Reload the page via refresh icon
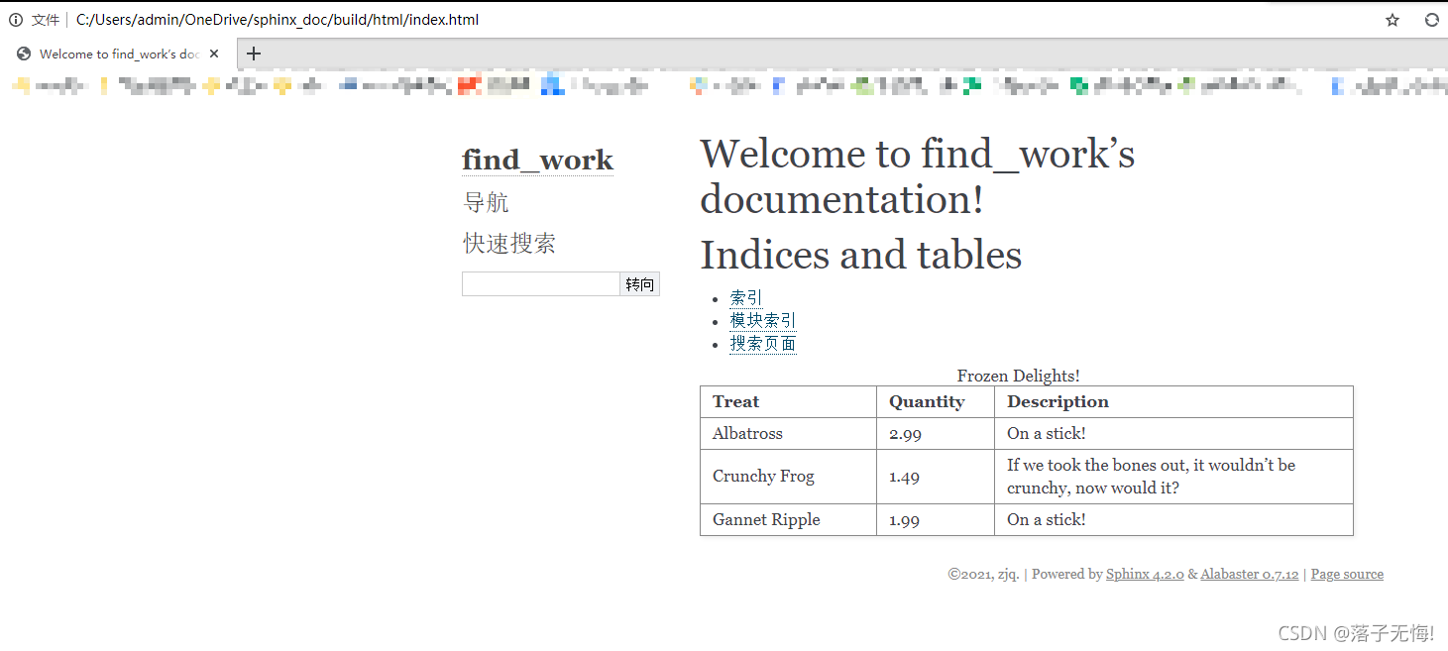Screen dimensions: 1448x651 (x=1431, y=19)
